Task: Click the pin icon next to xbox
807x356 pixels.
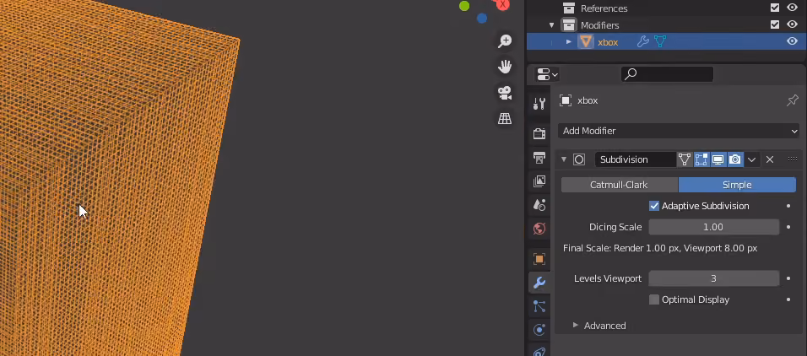Action: tap(793, 100)
